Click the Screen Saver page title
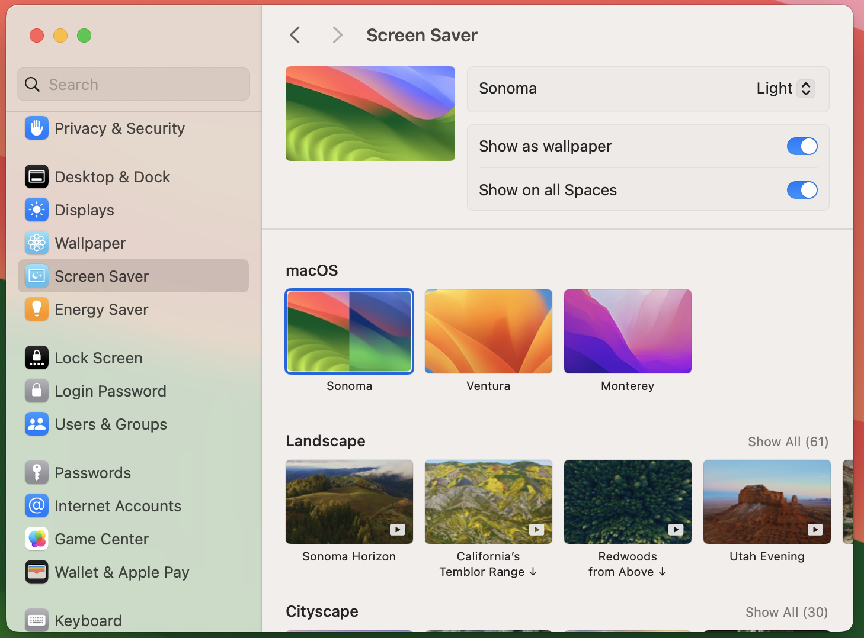Screen dimensions: 864x638 point(422,36)
